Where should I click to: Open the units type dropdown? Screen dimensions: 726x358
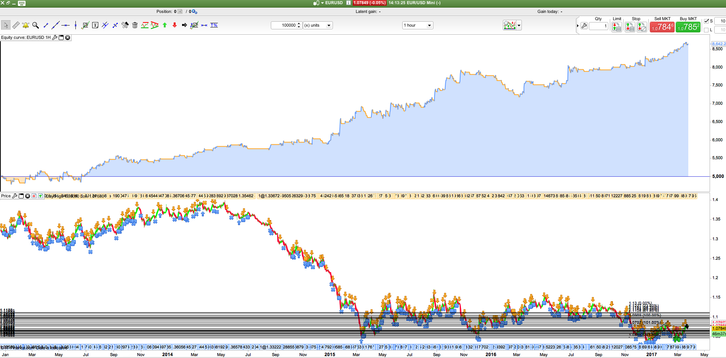(318, 25)
